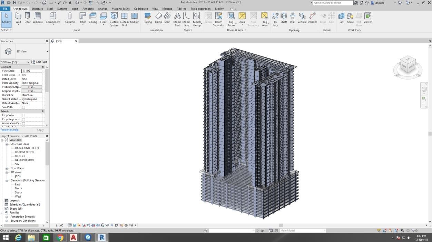Image resolution: width=432 pixels, height=242 pixels.
Task: Click Edit button for Visibility/Graphics
Action: (31, 87)
